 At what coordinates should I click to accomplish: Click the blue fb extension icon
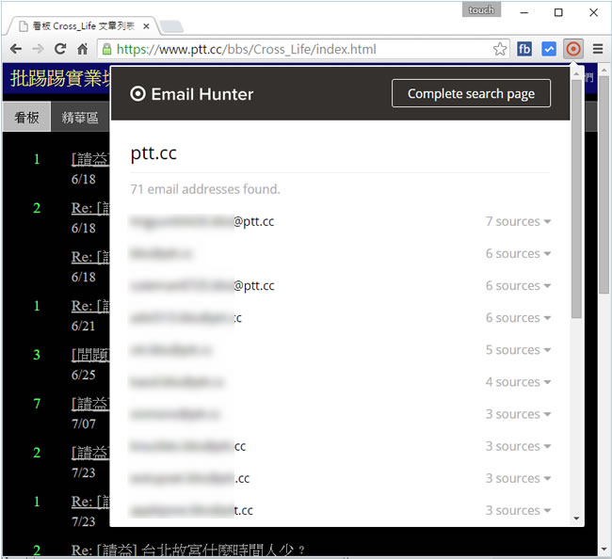pyautogui.click(x=524, y=49)
